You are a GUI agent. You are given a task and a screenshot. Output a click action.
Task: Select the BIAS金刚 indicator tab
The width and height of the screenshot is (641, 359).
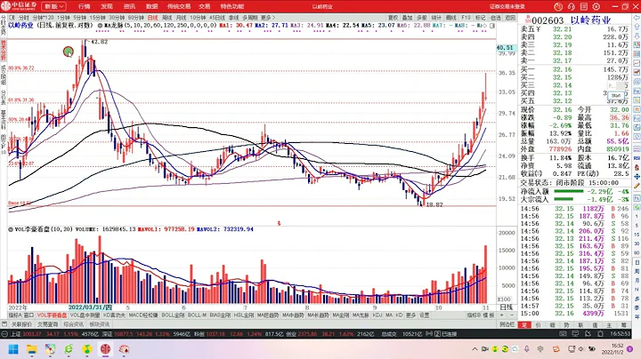pyautogui.click(x=220, y=315)
